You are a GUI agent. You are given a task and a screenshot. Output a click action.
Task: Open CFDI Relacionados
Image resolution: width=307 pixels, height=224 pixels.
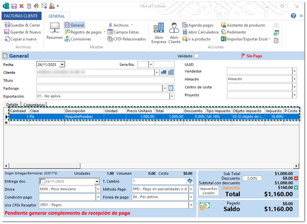point(127,39)
